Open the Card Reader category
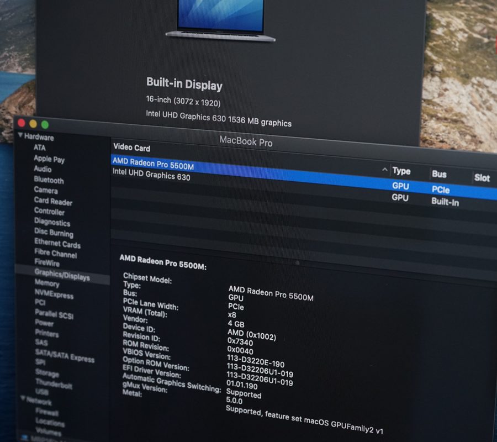The height and width of the screenshot is (442, 497). pos(53,201)
